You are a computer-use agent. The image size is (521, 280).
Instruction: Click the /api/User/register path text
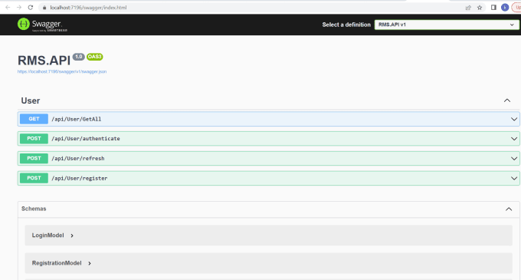[80, 178]
